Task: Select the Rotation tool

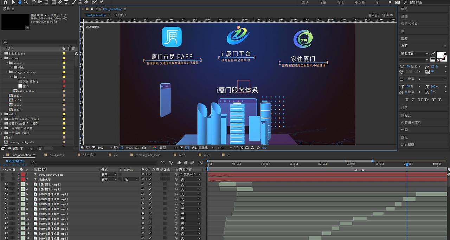Action: point(33,2)
